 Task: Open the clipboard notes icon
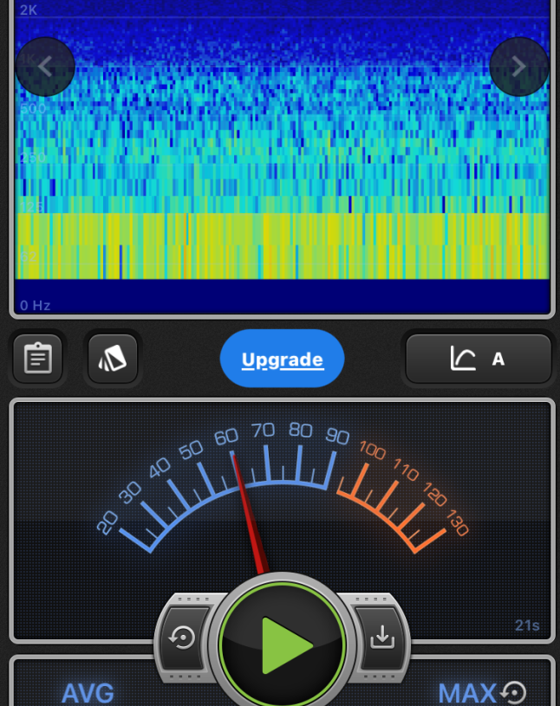[x=37, y=359]
